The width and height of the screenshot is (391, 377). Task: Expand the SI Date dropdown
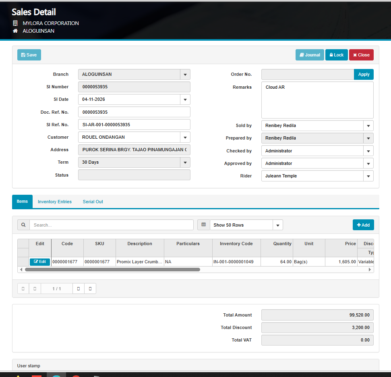(x=185, y=100)
